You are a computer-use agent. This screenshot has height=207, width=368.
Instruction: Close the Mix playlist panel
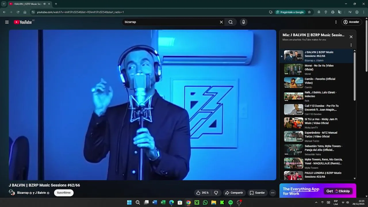click(x=351, y=37)
